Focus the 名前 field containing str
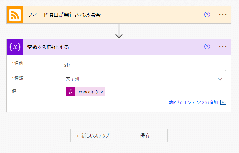Image resolution: width=239 pixels, height=153 pixels. (143, 65)
